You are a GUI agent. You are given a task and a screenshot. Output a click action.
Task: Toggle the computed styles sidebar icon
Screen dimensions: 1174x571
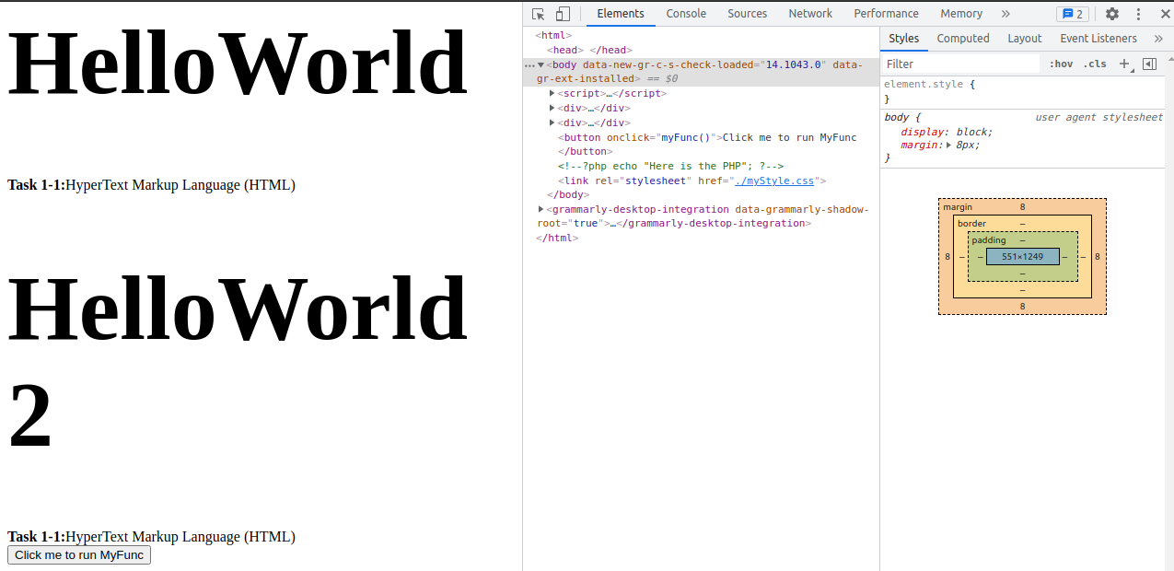[1149, 64]
